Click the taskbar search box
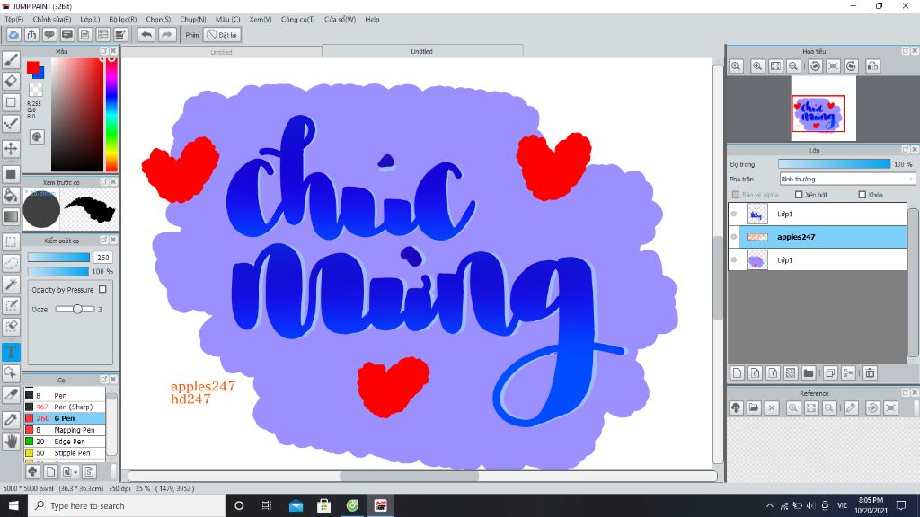Viewport: 920px width, 517px height. pyautogui.click(x=127, y=505)
